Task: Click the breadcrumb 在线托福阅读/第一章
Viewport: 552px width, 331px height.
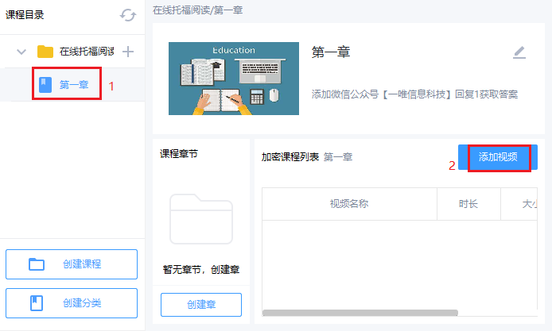Action: (x=197, y=10)
